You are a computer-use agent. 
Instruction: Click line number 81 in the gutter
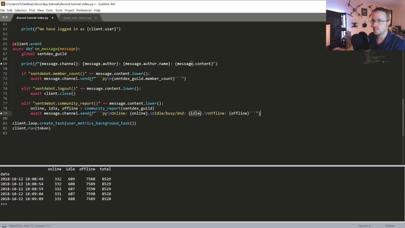(x=5, y=123)
